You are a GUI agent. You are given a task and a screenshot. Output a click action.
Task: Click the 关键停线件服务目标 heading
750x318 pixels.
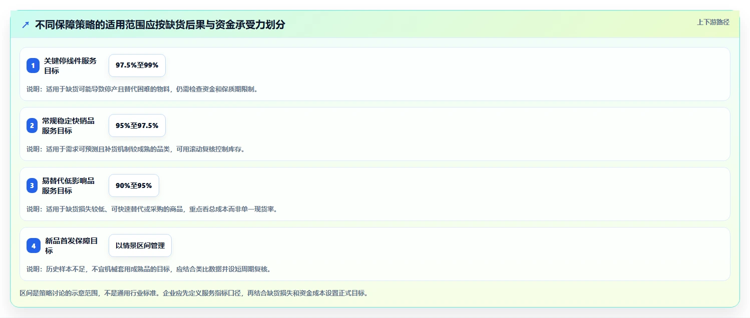[70, 65]
